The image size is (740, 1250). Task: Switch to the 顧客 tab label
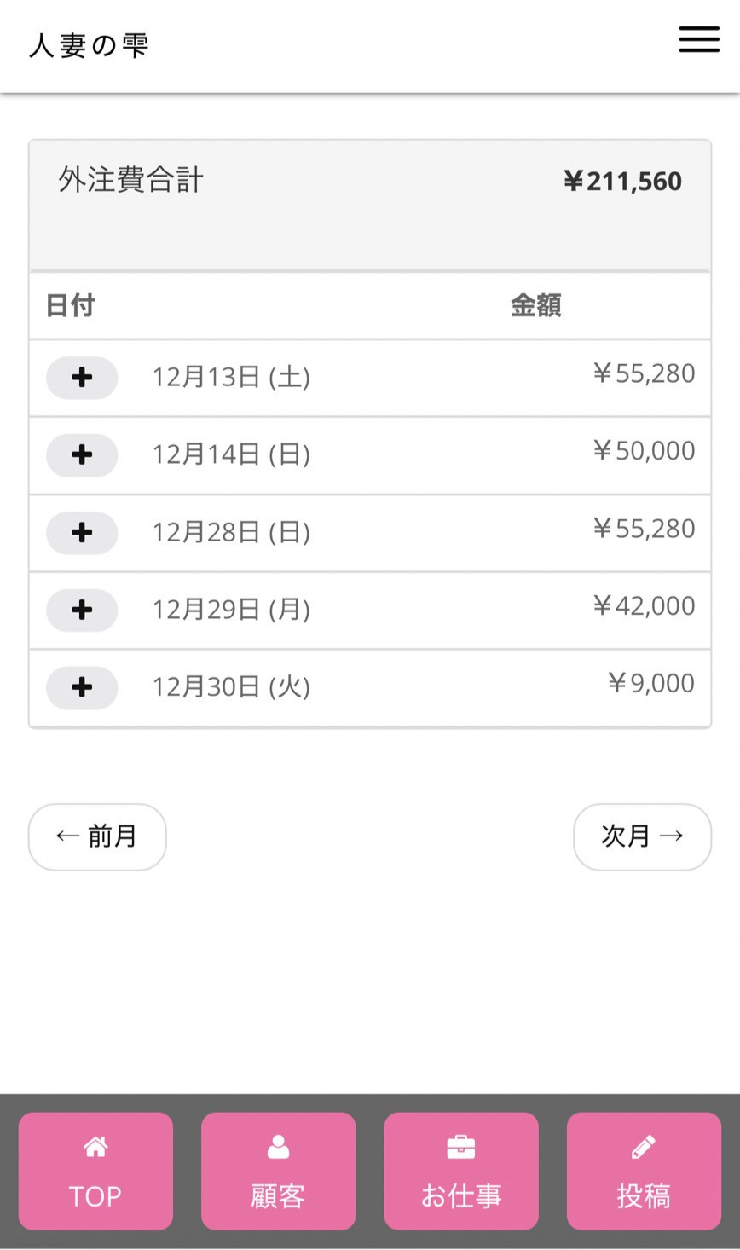click(278, 1196)
